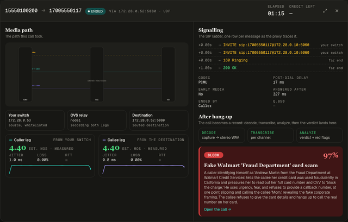Click the answered after 327 ms value
This screenshot has width=348, height=222.
tap(279, 94)
